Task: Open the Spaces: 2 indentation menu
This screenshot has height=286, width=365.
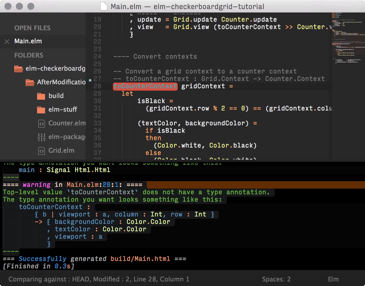Action: click(x=276, y=279)
